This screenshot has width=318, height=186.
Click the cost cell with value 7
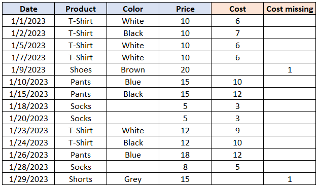[237, 33]
